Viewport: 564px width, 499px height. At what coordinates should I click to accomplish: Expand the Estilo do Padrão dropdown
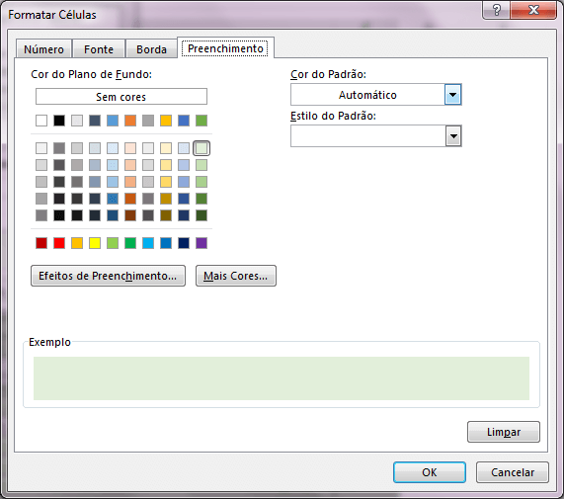pyautogui.click(x=453, y=136)
